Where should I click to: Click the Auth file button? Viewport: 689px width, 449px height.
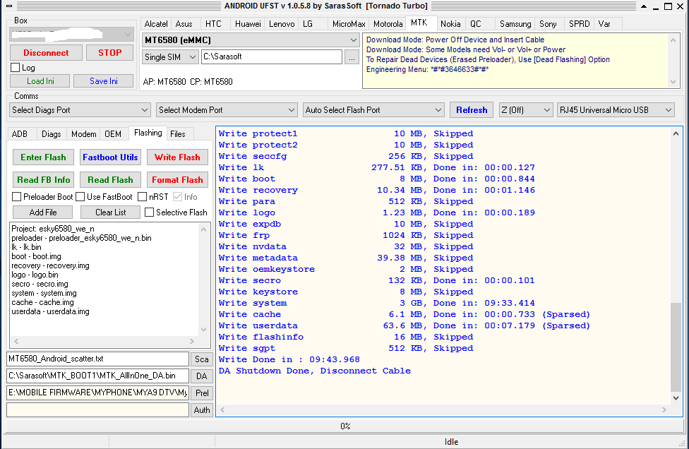(x=202, y=410)
